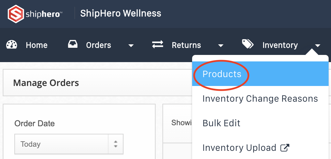Screen dimensions: 331x159
Task: Click the up-down arrows on Today selector
Action: click(115, 144)
